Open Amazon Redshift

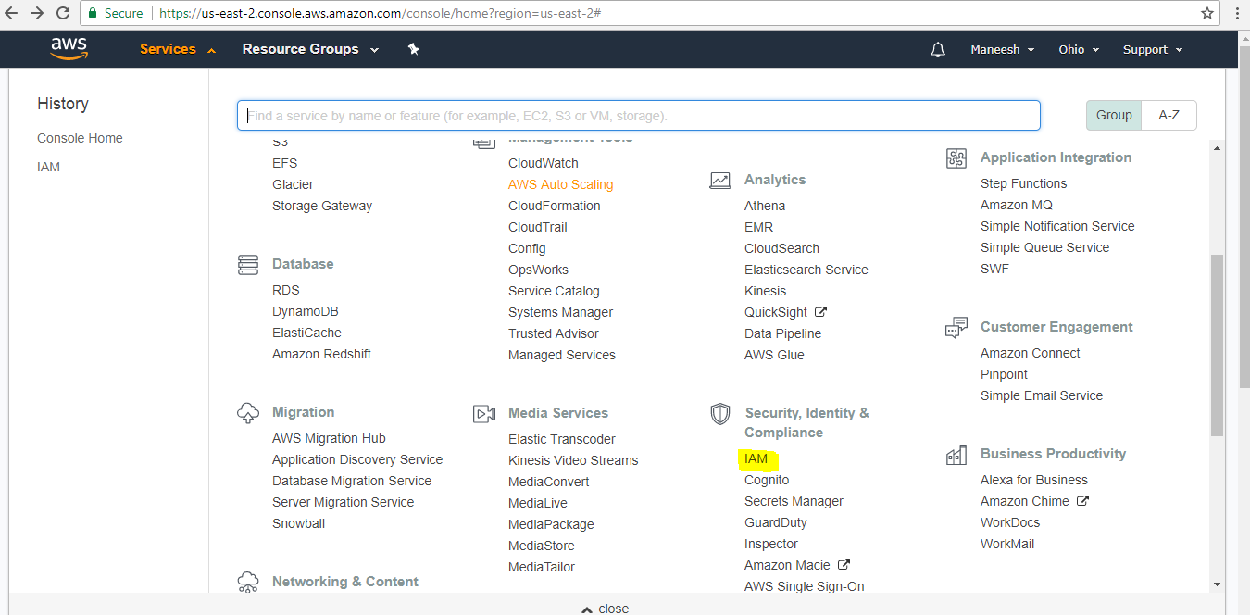321,354
